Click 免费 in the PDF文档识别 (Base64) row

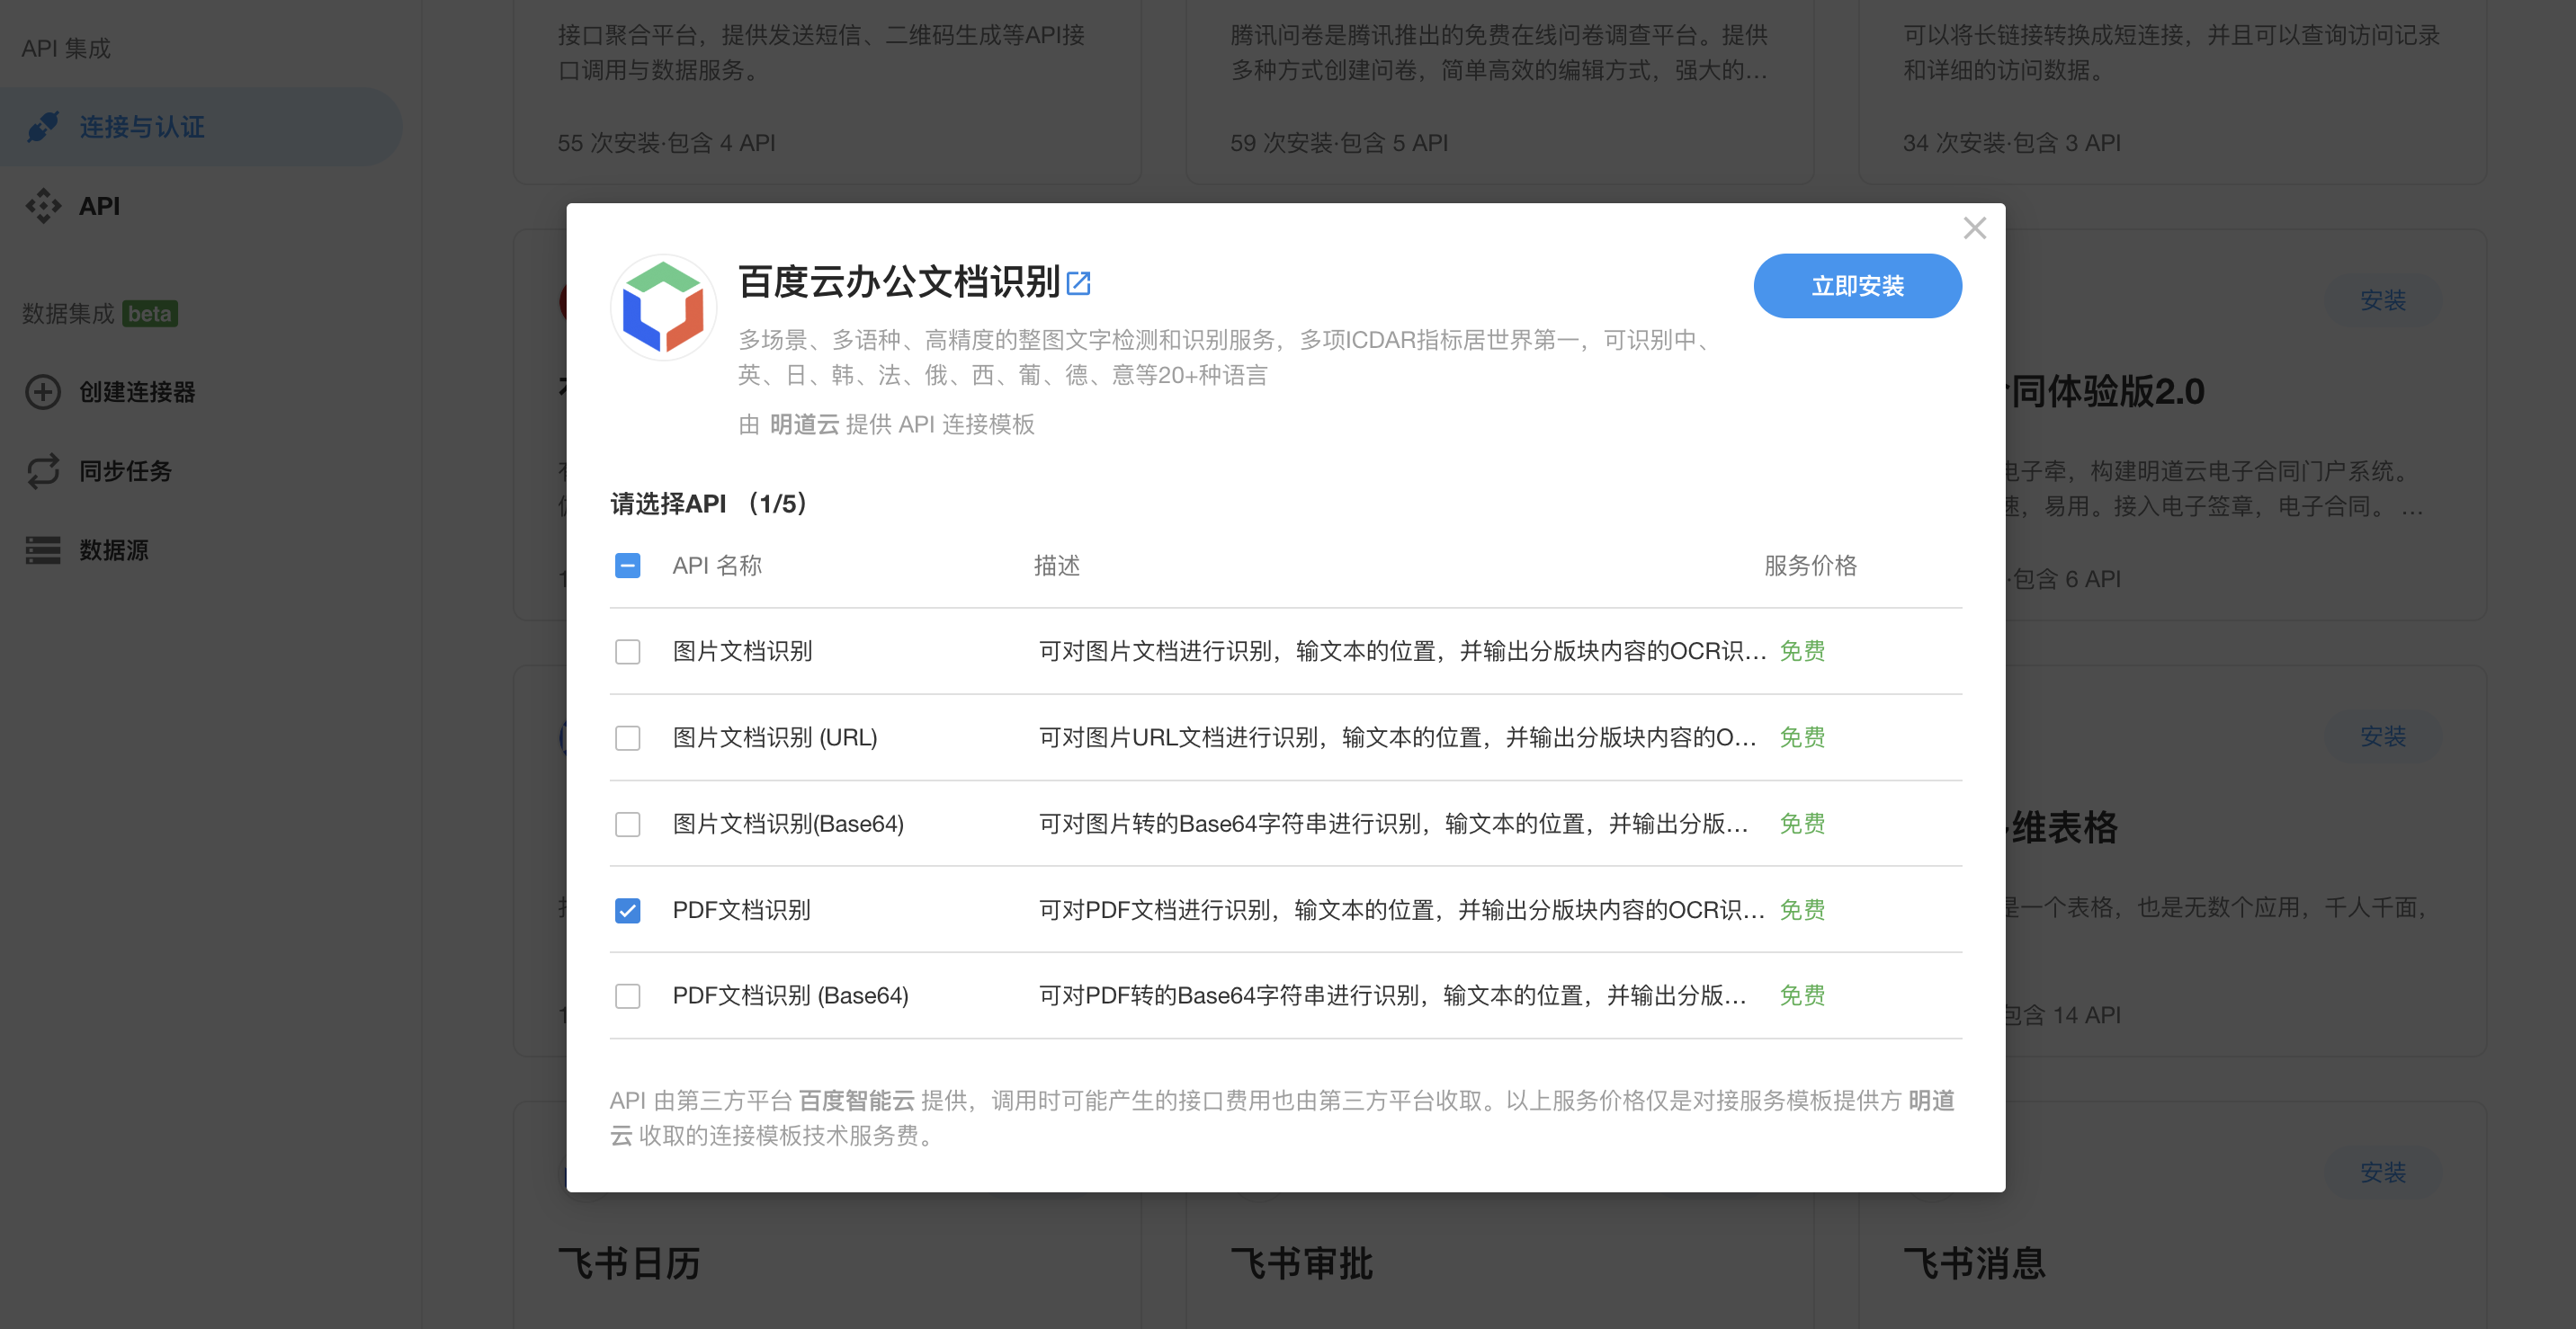pos(1802,995)
